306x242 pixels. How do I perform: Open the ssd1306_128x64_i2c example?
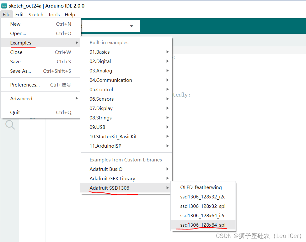(x=203, y=215)
